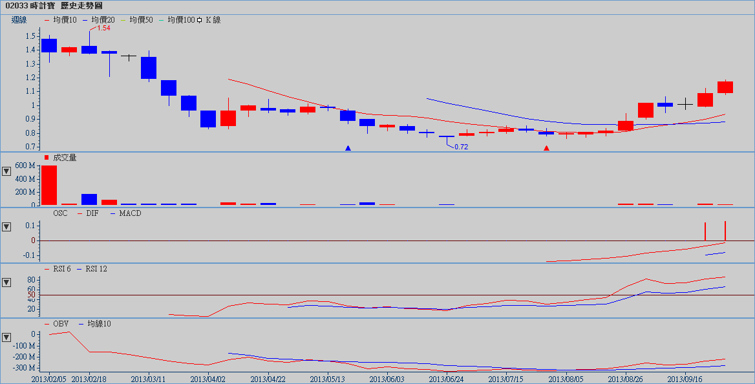This screenshot has height=384, width=755.
Task: Select the 0.72 low price annotation
Action: [x=461, y=147]
